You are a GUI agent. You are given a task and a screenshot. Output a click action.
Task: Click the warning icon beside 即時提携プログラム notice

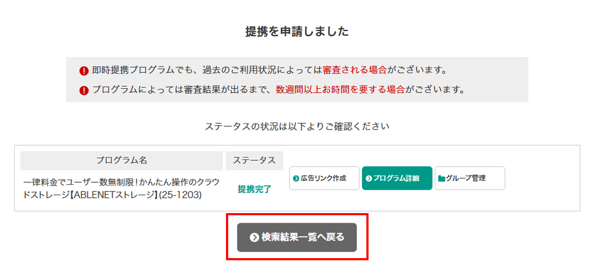click(x=83, y=71)
